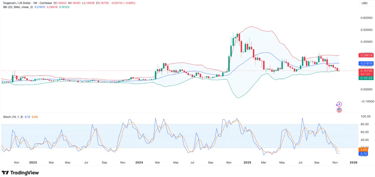Click the Dogecoin / US Dollar symbol title
This screenshot has width=375, height=177.
[17, 3]
